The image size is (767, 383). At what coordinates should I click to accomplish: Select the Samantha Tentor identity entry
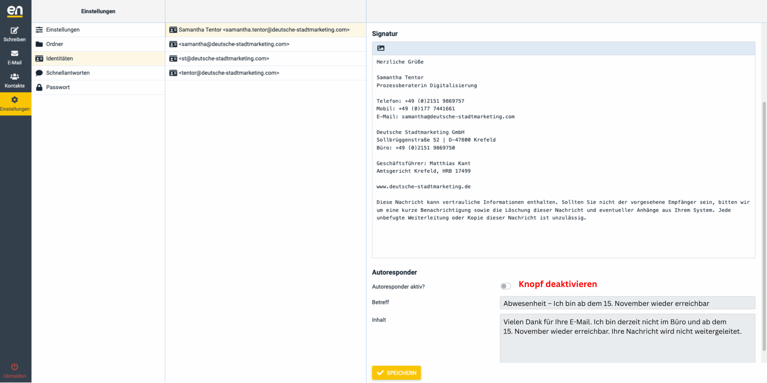tap(264, 30)
